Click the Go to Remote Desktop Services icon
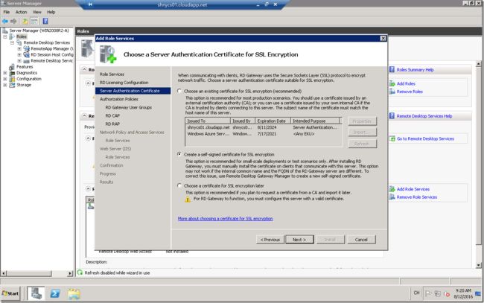484x303 pixels. [392, 139]
